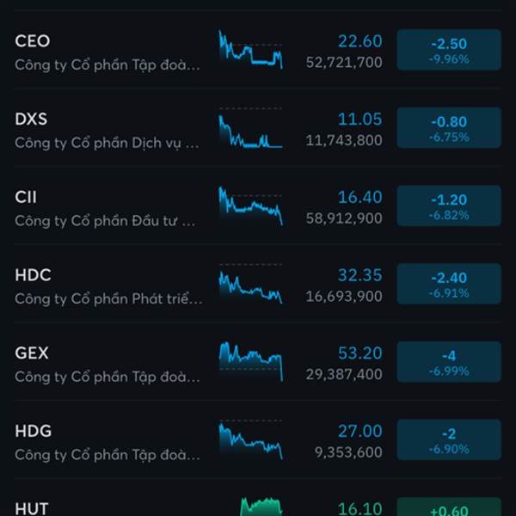Screen dimensions: 516x516
Task: View the DXS mini price chart
Action: (250, 127)
